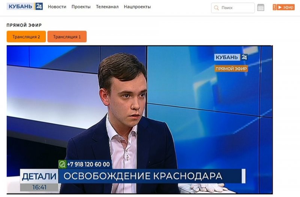300x197 pixels.
Task: Click the ОСВОБОЖДЕНИЕ КРАСНОДАРА title banner
Action: 150,176
